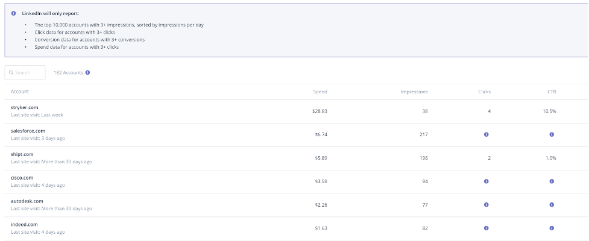Click the CTR info icon in autodesk.com row
Viewport: 589px width, 241px height.
(x=552, y=205)
